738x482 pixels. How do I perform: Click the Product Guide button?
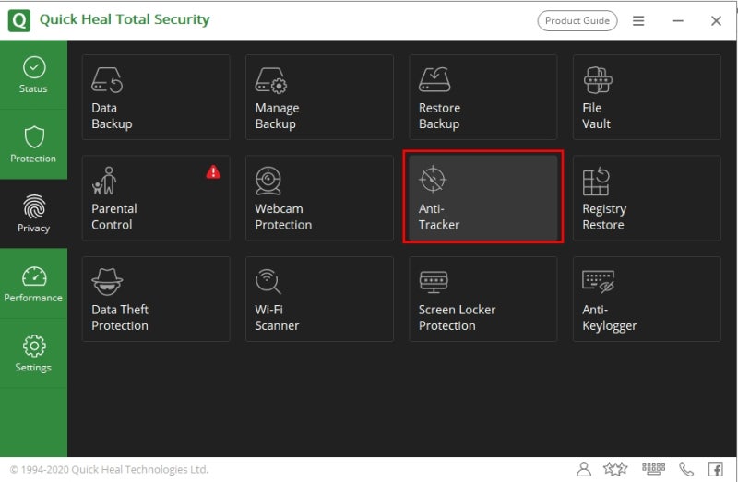(577, 20)
